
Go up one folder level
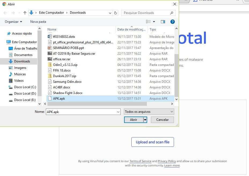click(x=25, y=13)
